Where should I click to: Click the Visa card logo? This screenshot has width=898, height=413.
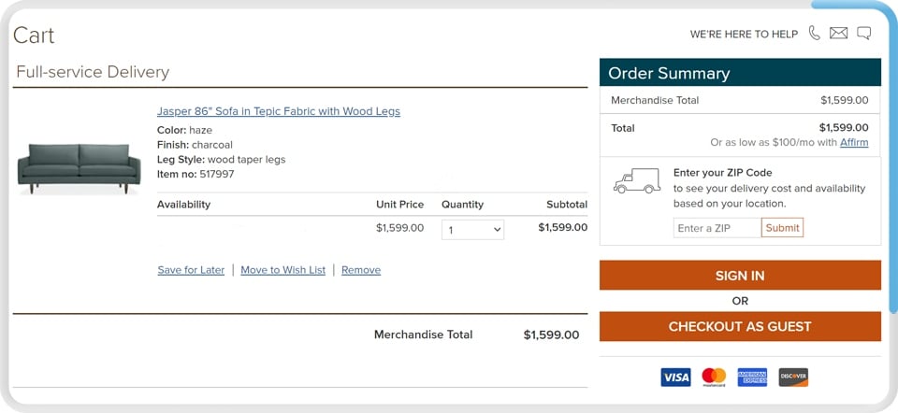[675, 377]
